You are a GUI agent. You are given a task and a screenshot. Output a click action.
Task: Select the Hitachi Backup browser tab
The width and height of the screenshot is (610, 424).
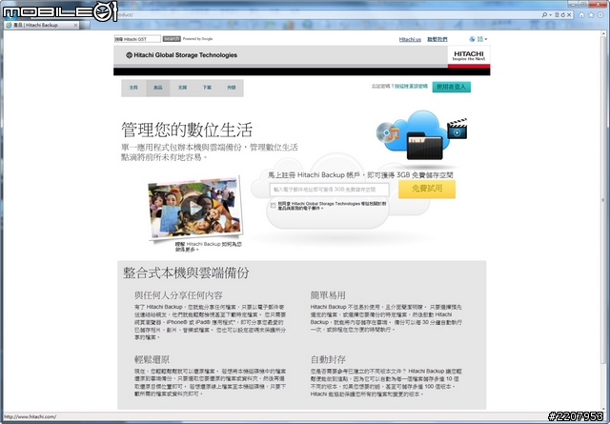41,25
